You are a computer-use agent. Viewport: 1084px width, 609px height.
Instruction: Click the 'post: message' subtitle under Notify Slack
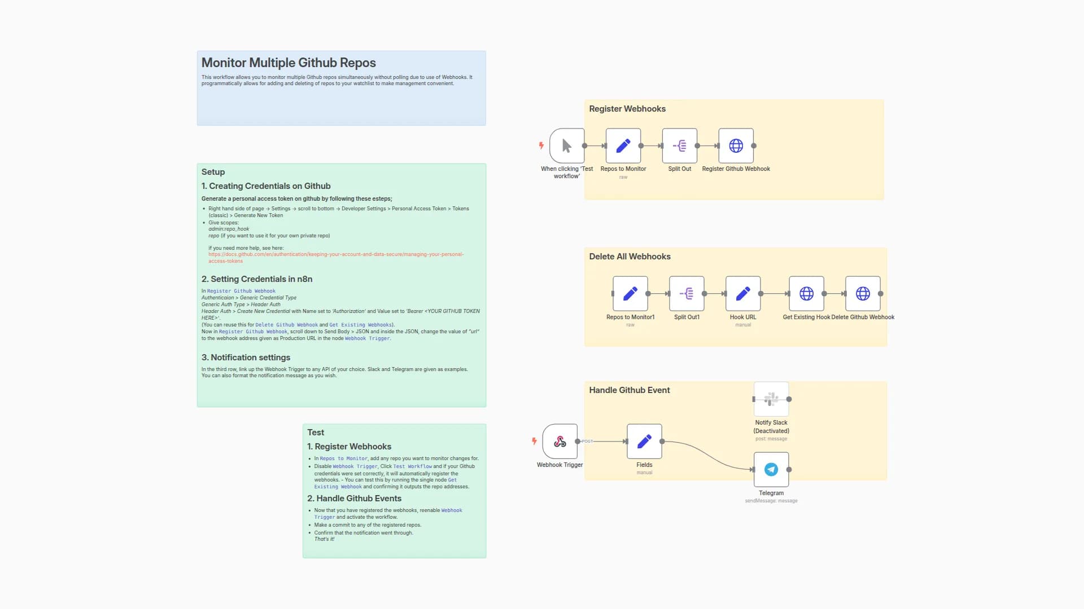click(x=771, y=439)
